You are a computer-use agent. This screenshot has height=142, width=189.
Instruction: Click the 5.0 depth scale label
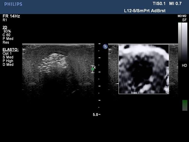pos(95,114)
